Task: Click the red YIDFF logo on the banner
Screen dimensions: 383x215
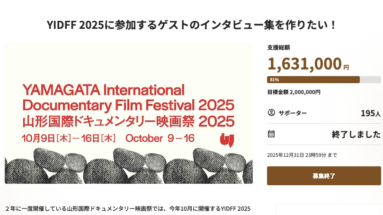Action: coord(227,140)
